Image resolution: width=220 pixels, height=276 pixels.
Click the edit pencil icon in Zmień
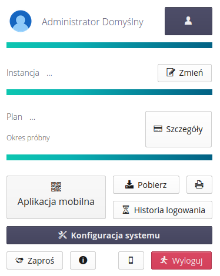[171, 72]
